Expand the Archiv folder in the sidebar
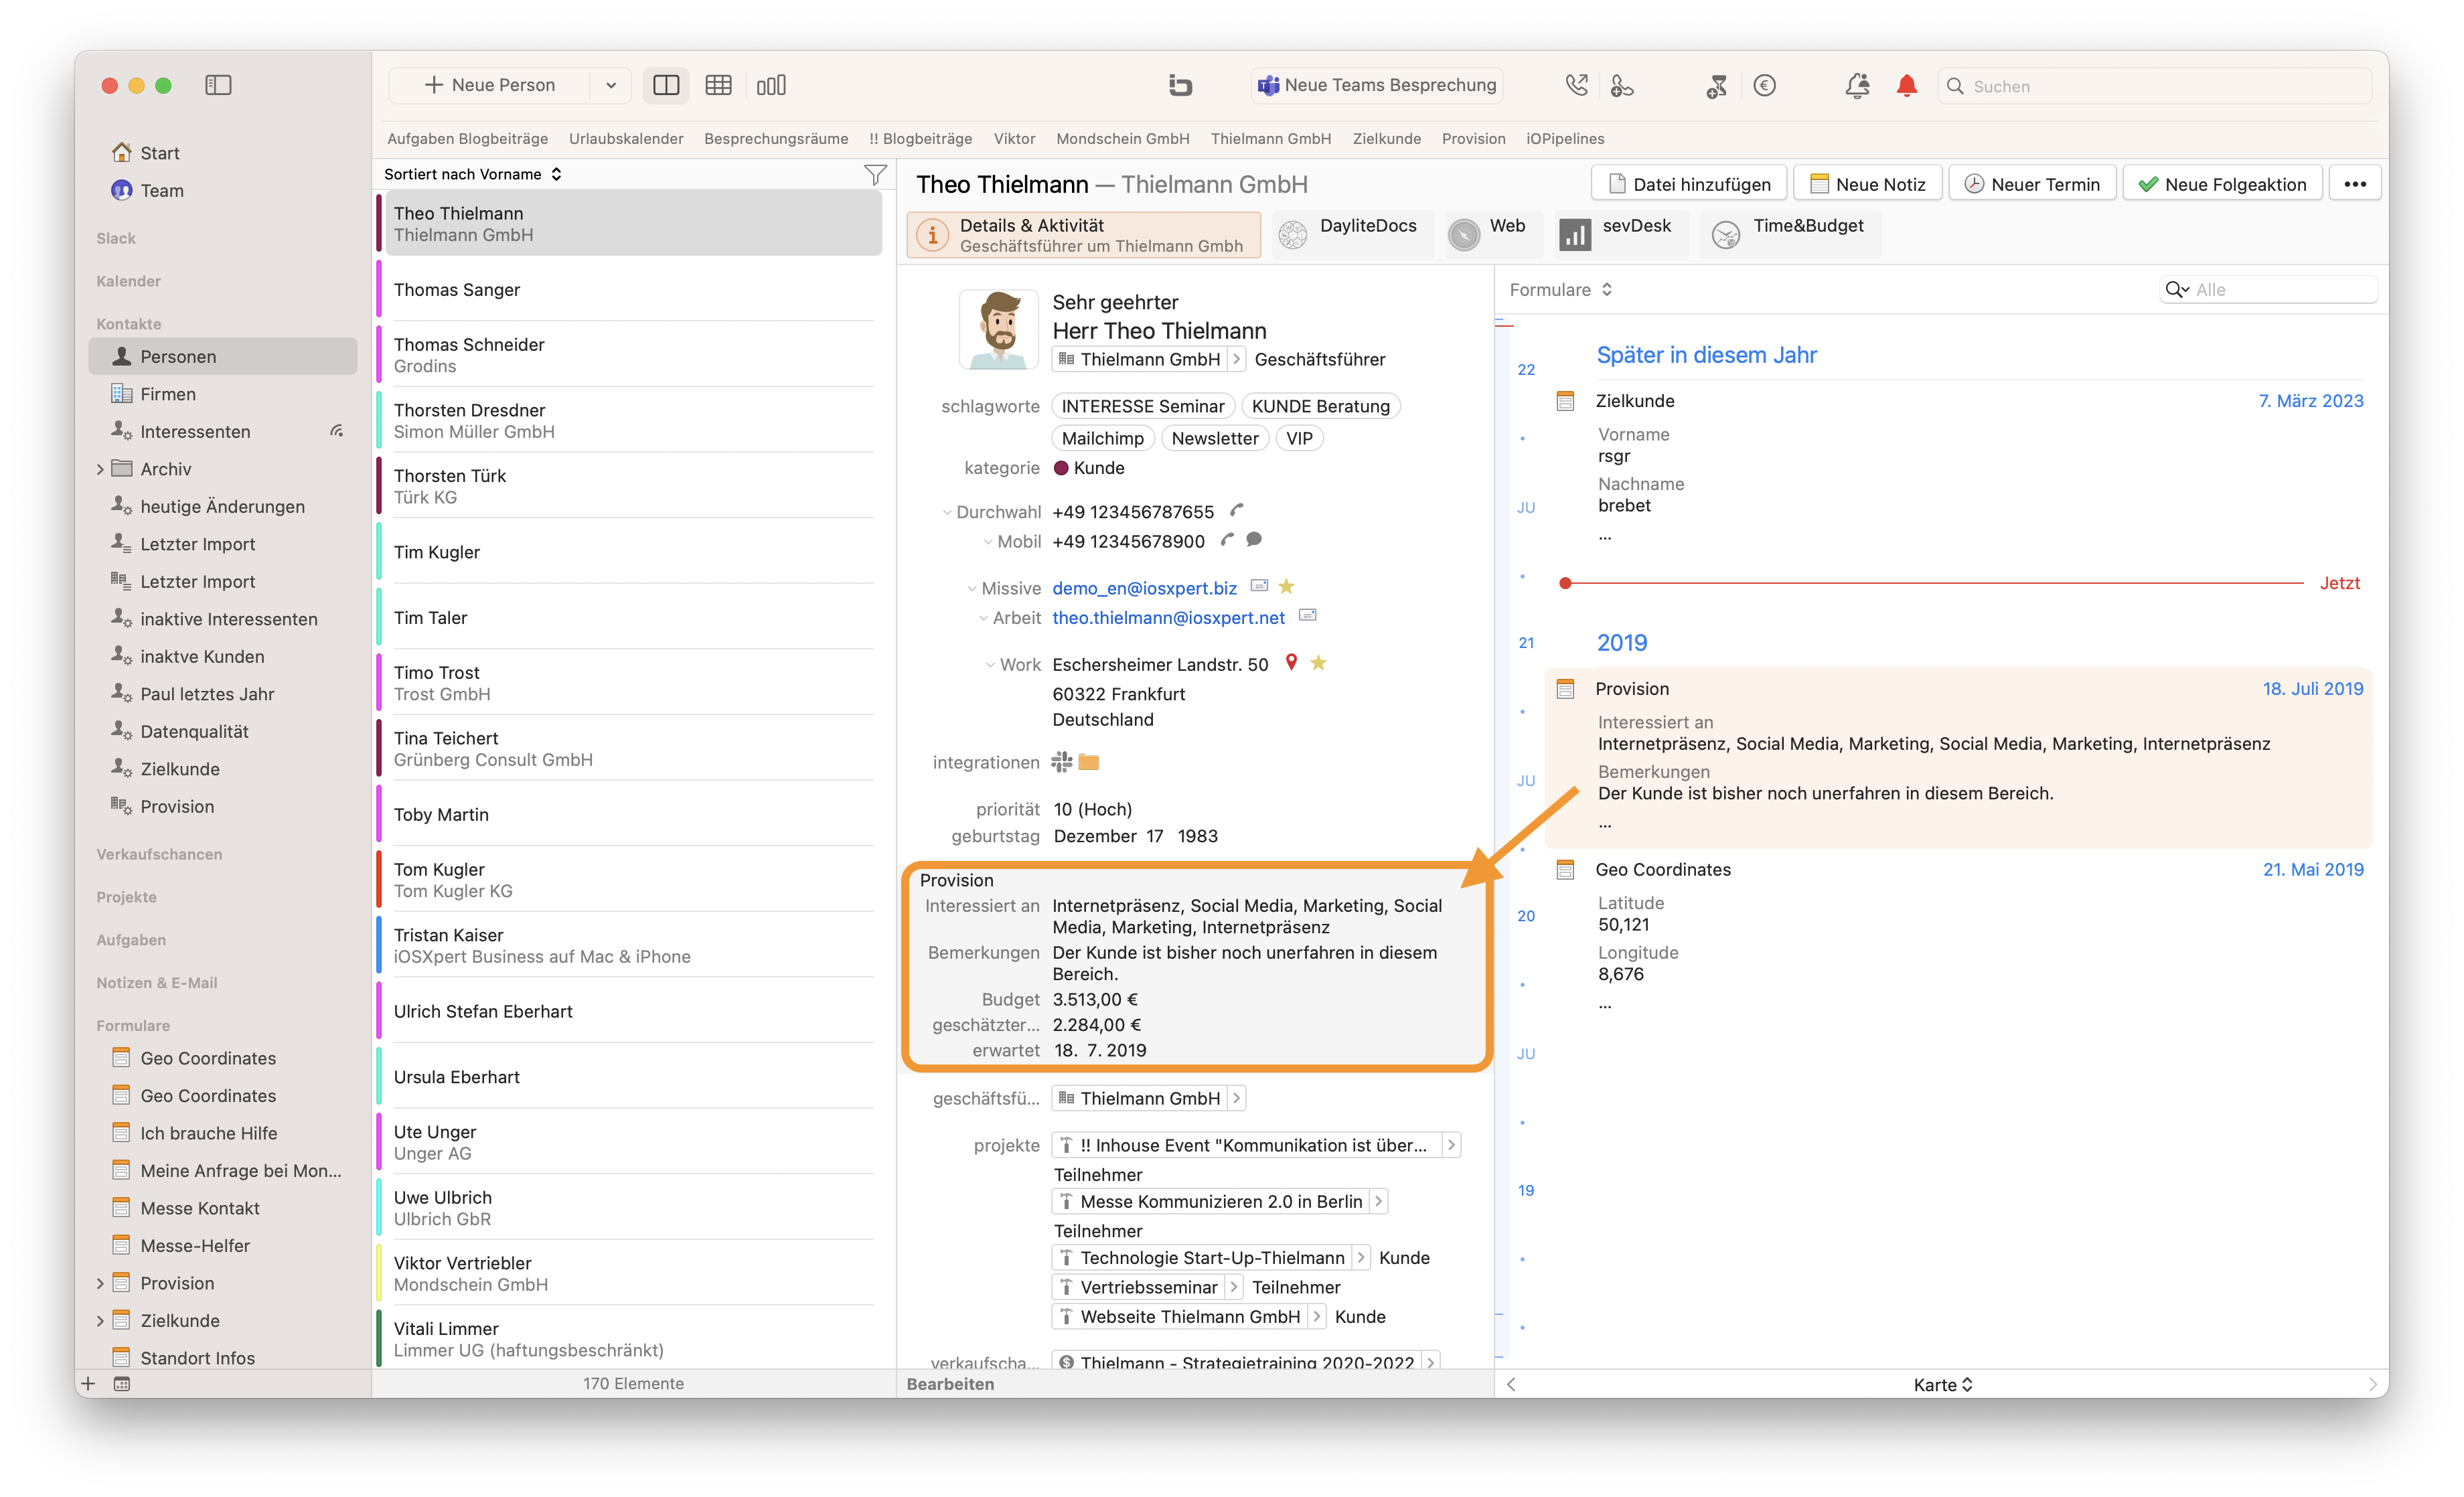 tap(100, 469)
